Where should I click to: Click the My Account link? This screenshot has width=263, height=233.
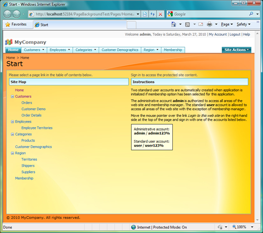coord(218,34)
